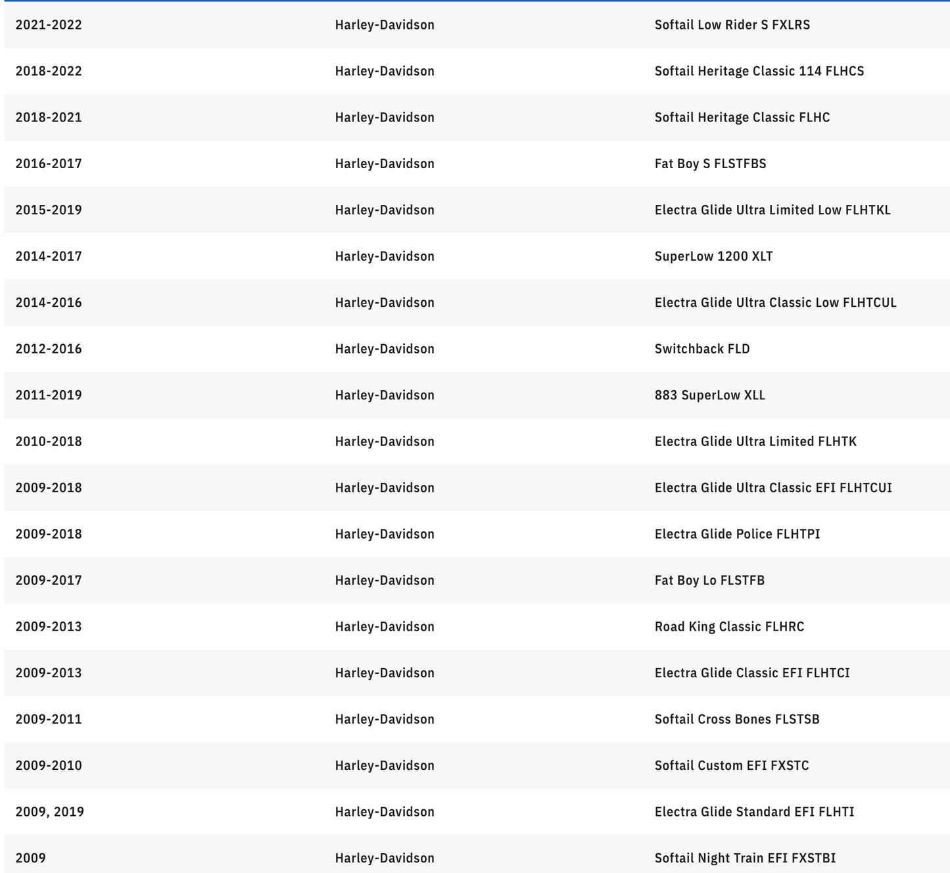Select 'Harley-Davidson' in the SuperLow 1200 XLT row
The image size is (950, 873).
click(x=385, y=256)
